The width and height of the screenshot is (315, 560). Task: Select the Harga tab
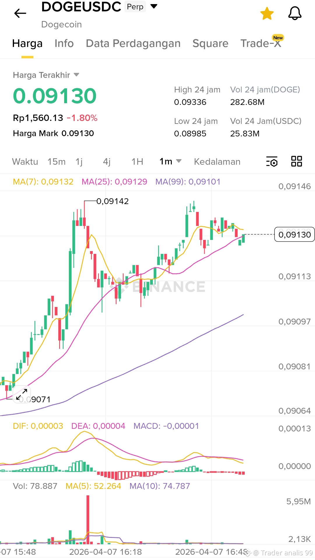(x=27, y=43)
